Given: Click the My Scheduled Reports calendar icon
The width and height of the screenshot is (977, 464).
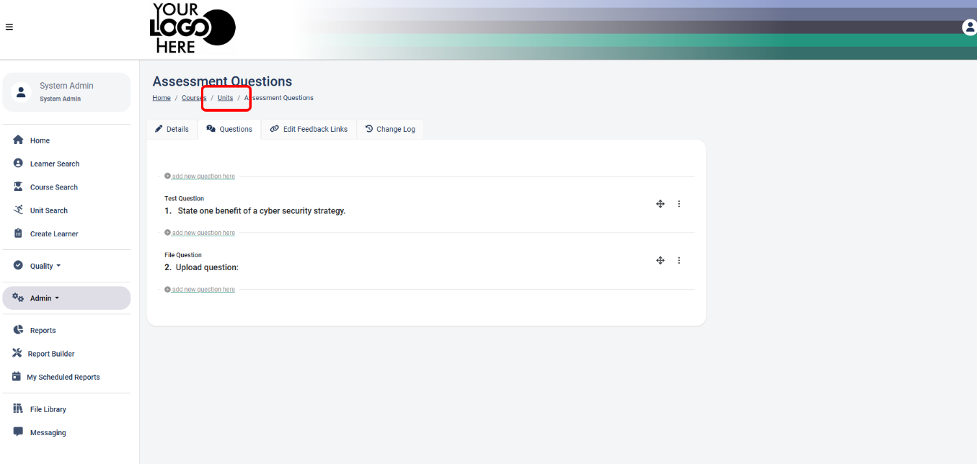Looking at the screenshot, I should coord(17,376).
